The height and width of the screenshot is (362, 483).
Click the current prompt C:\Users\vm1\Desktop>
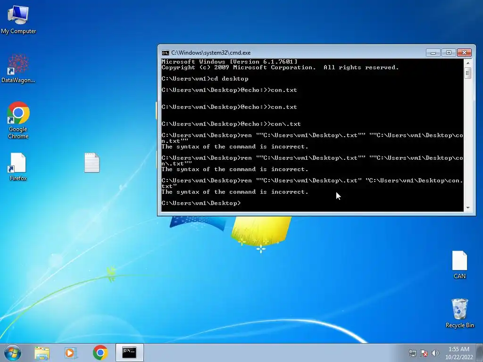201,203
